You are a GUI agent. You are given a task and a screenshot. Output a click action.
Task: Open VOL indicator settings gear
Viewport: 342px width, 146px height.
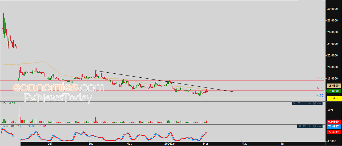click(314, 103)
